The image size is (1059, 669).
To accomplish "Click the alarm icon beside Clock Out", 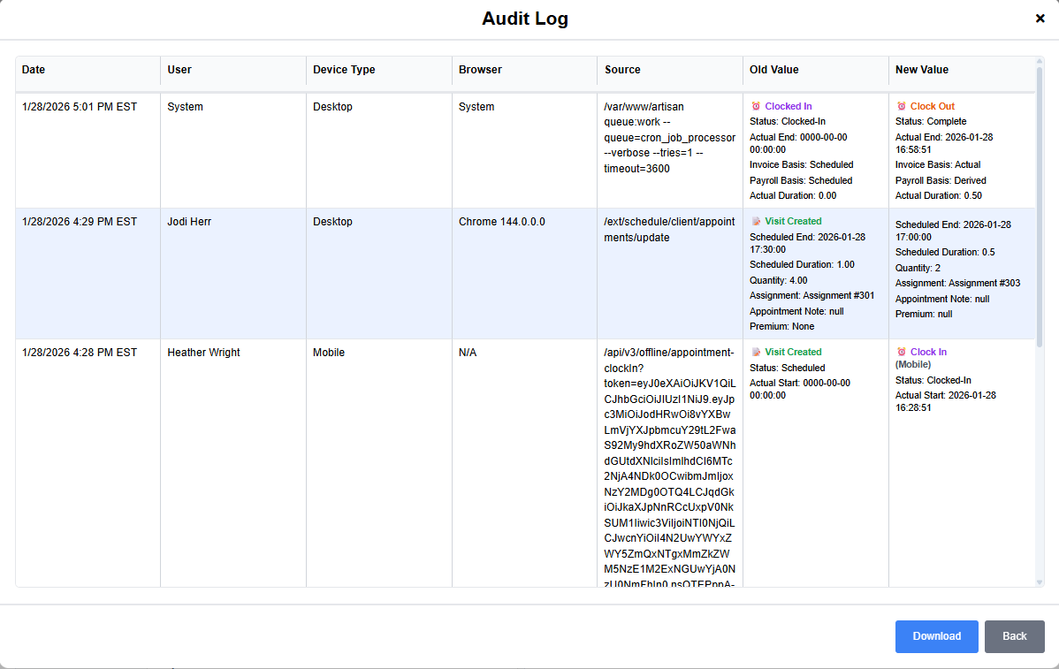I will 901,107.
